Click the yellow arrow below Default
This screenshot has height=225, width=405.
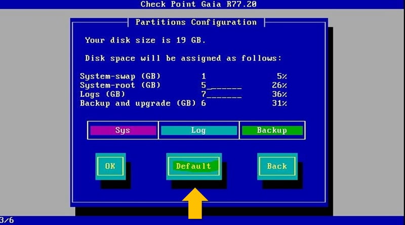click(195, 204)
